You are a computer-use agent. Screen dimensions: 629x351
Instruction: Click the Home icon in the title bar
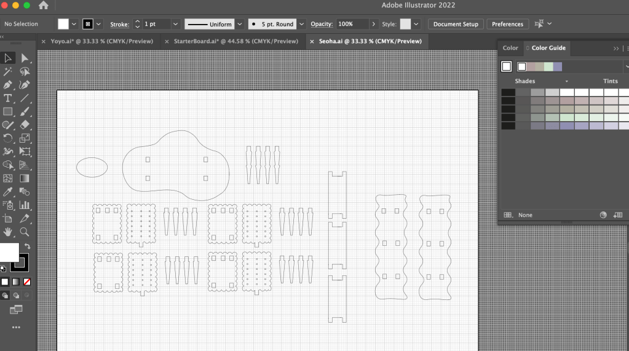pyautogui.click(x=43, y=6)
